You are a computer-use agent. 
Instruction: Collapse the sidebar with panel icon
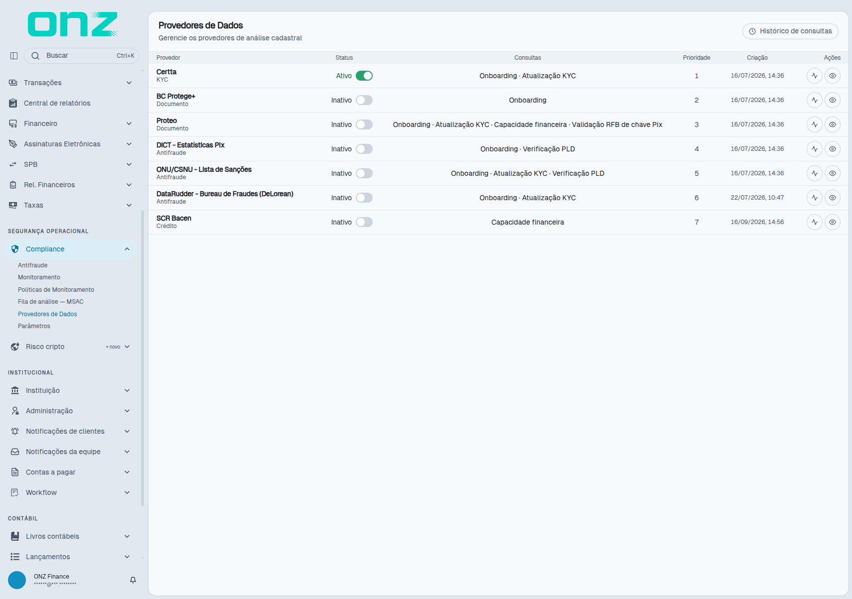[x=14, y=56]
